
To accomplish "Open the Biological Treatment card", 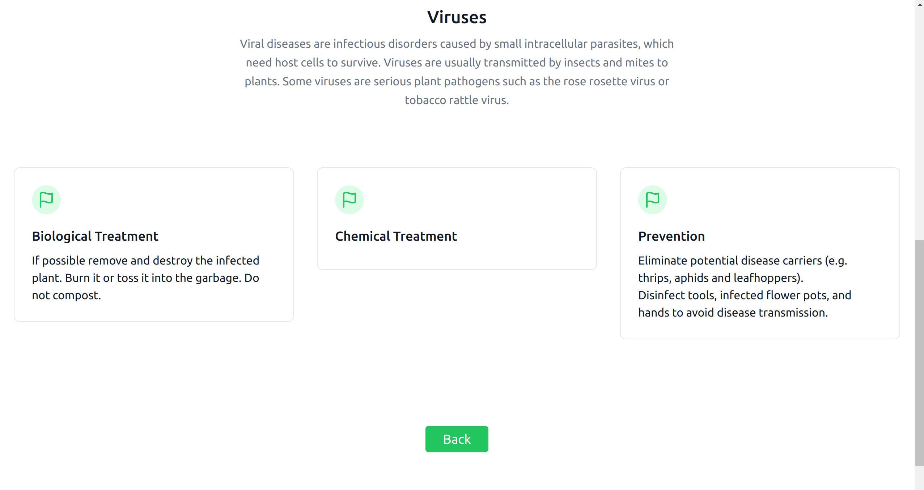I will point(153,244).
